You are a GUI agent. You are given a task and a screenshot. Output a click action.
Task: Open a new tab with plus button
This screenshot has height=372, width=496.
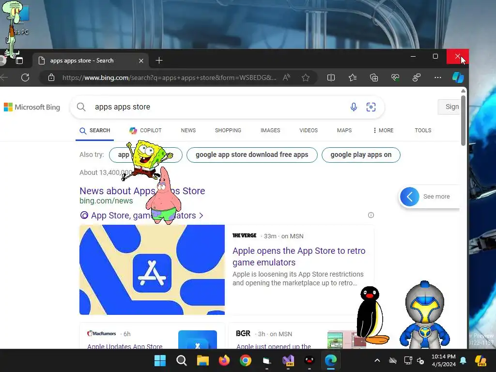tap(159, 61)
